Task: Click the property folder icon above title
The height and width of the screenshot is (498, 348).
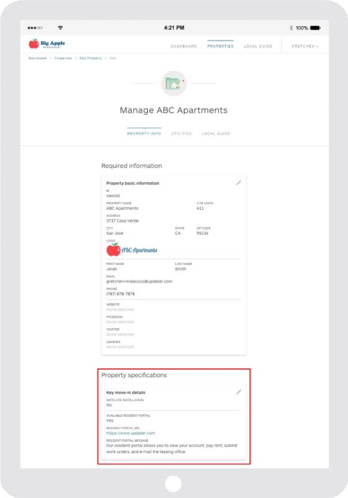Action: 173,83
